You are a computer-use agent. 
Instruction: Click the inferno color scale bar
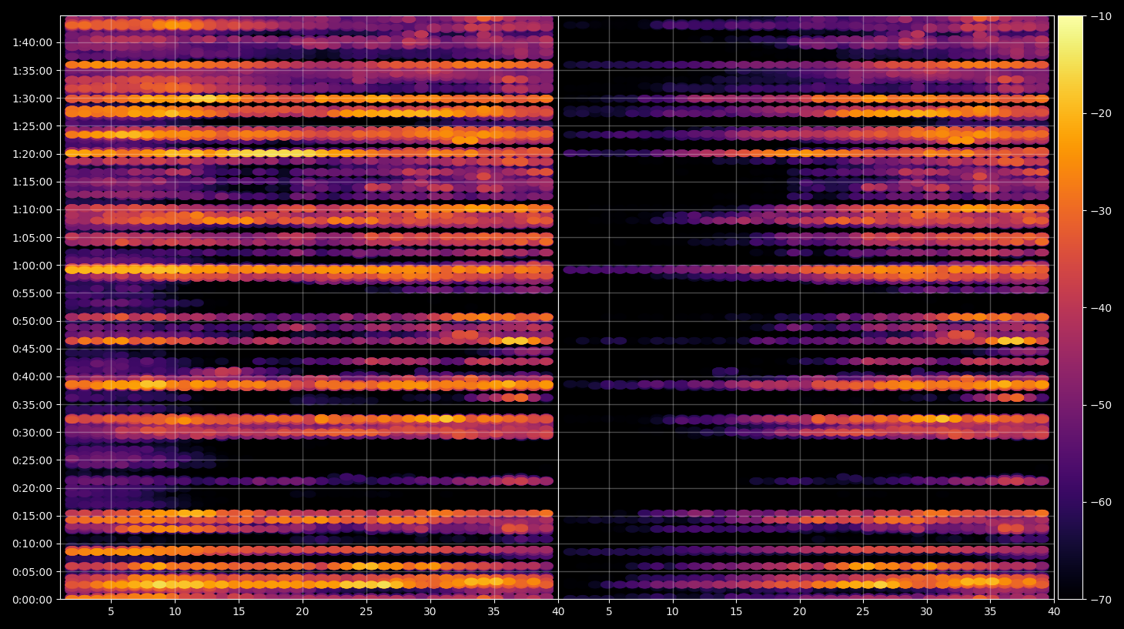pos(1070,307)
